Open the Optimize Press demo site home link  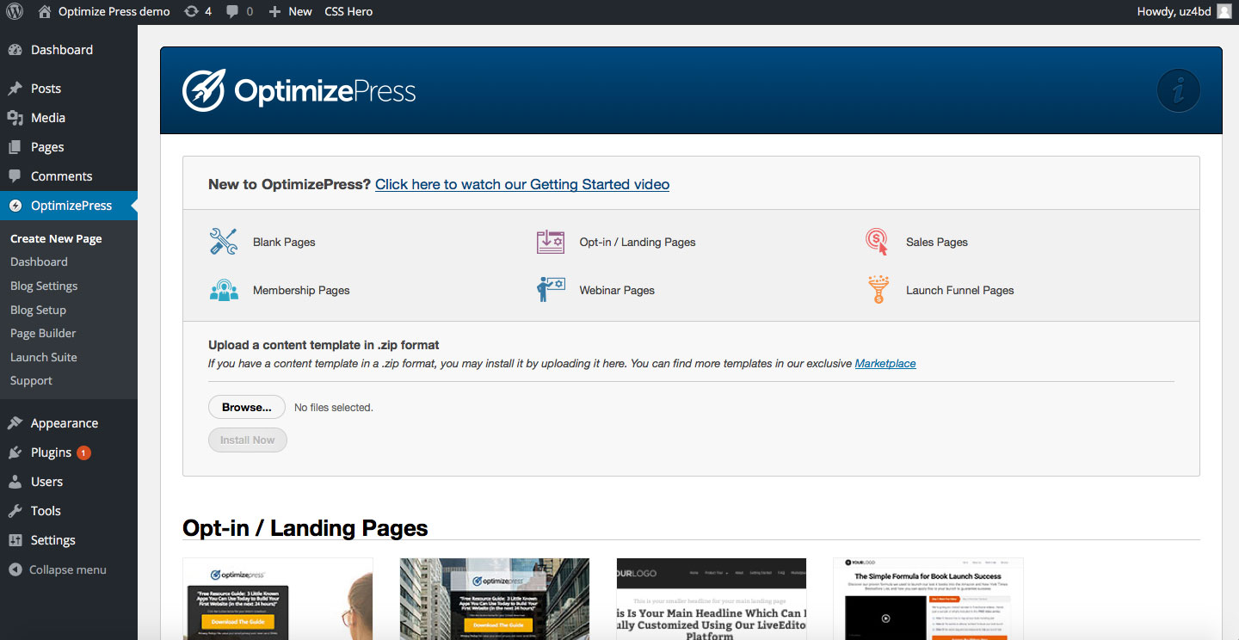[104, 12]
